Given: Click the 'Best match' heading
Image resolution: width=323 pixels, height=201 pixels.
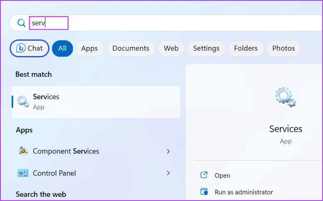Looking at the screenshot, I should click(x=34, y=74).
